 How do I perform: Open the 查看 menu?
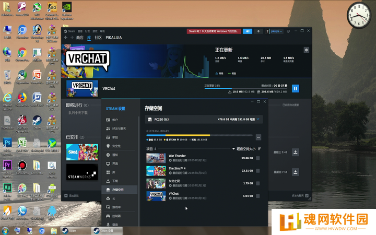[80, 31]
